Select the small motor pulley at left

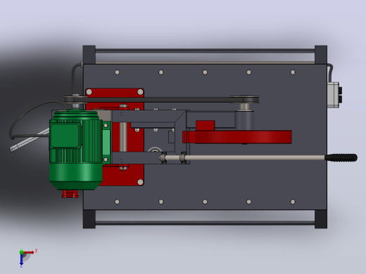75,99
